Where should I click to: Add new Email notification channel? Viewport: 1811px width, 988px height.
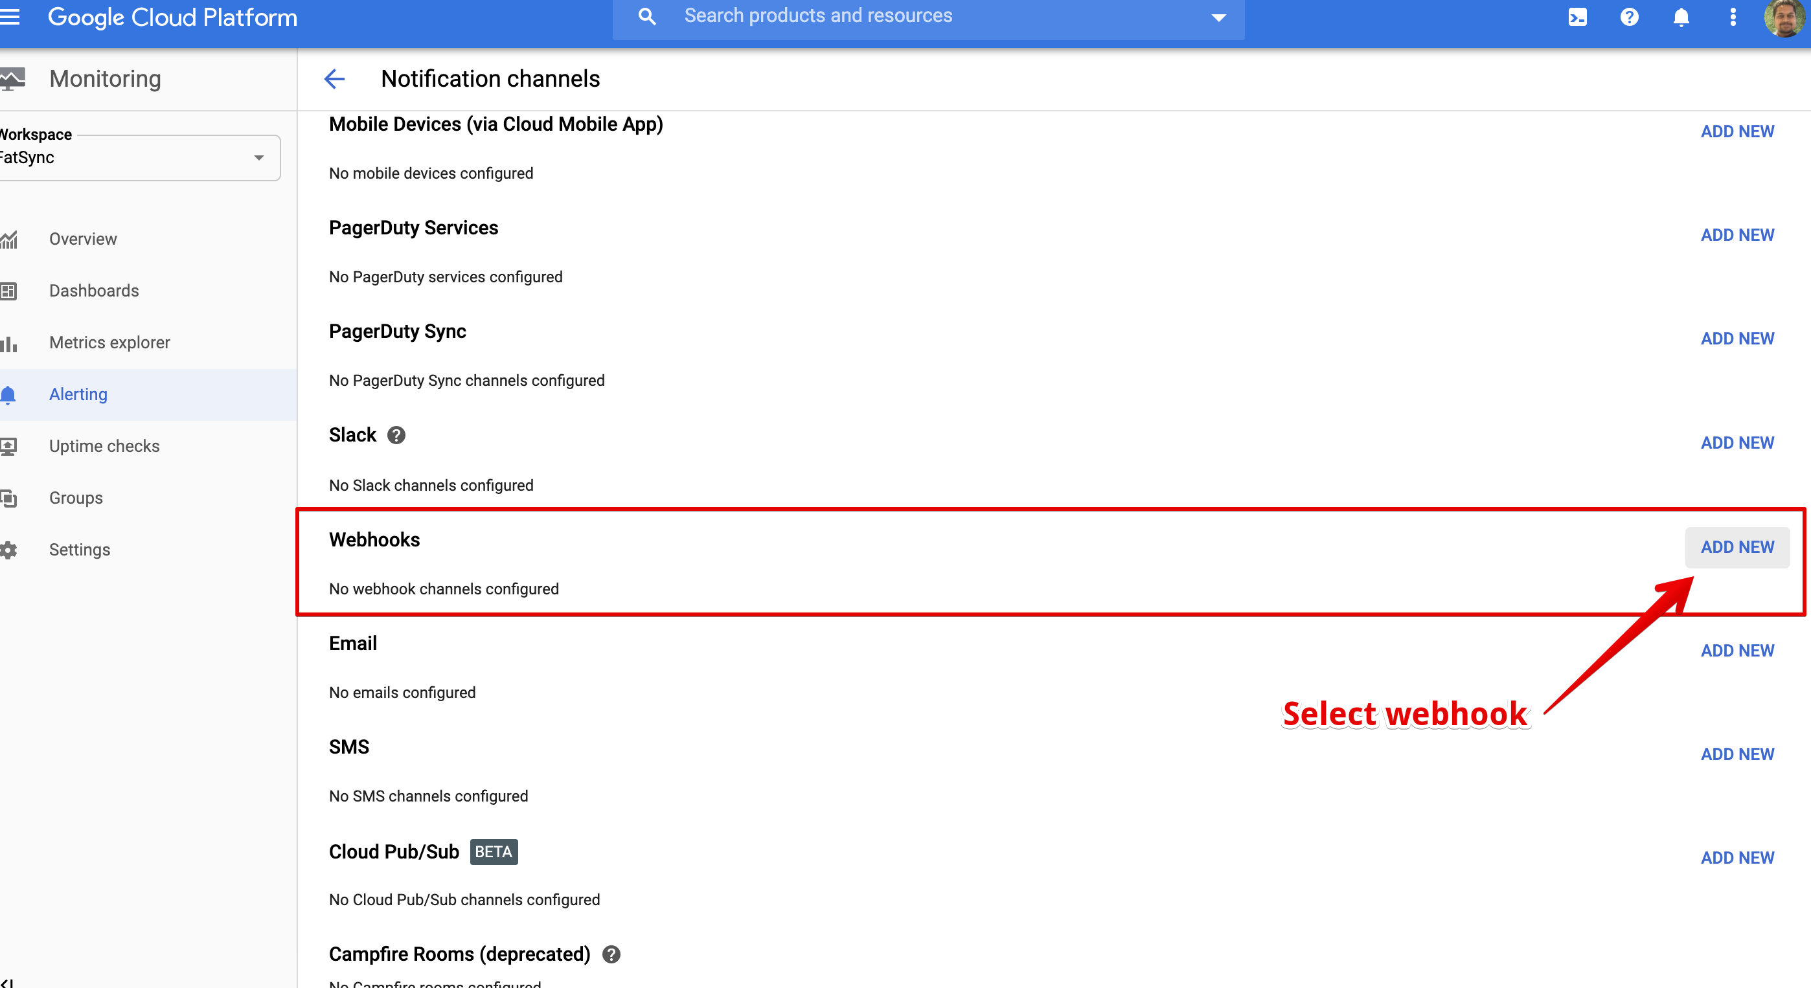[1737, 651]
